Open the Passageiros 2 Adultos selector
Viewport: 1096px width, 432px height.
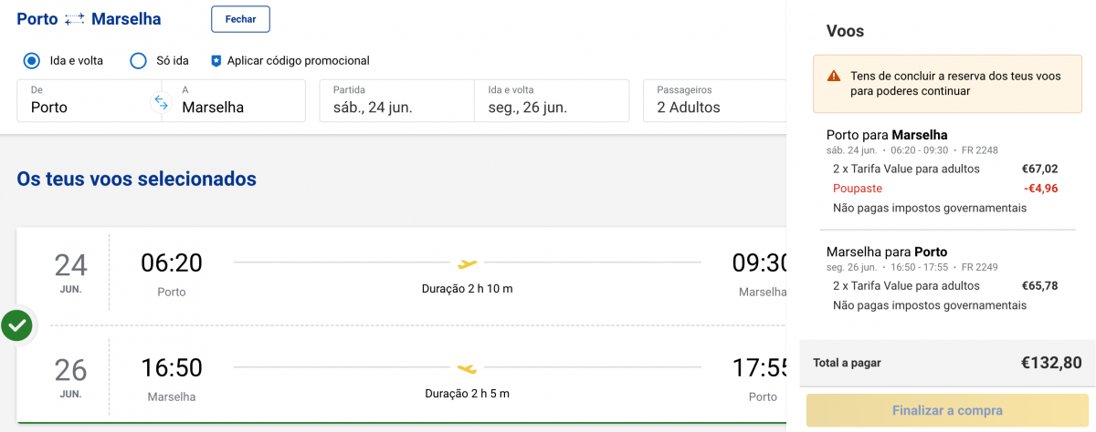point(715,100)
